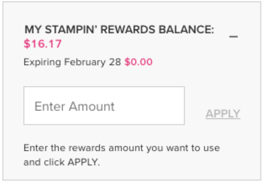Screen dimensions: 263x181
Task: Focus the Enter Amount input field
Action: point(104,106)
